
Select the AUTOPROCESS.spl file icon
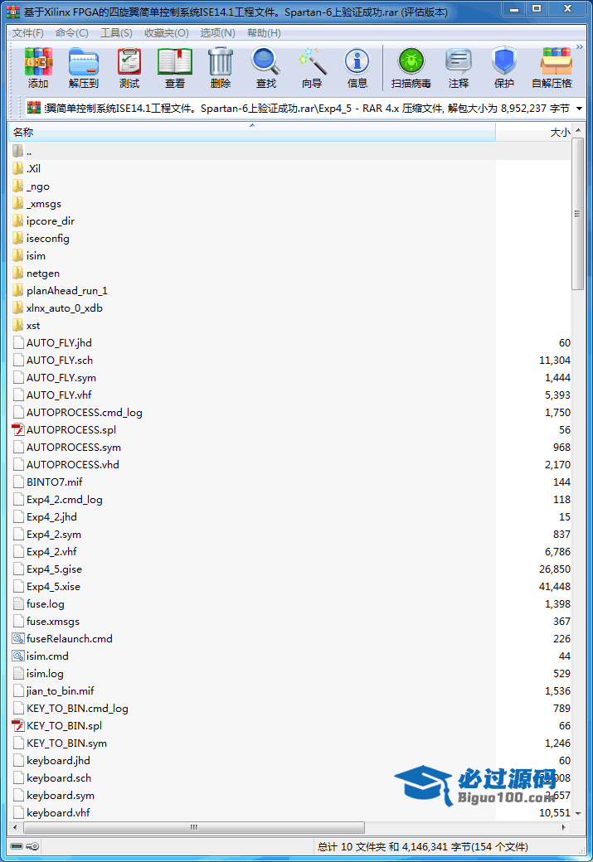pos(18,430)
